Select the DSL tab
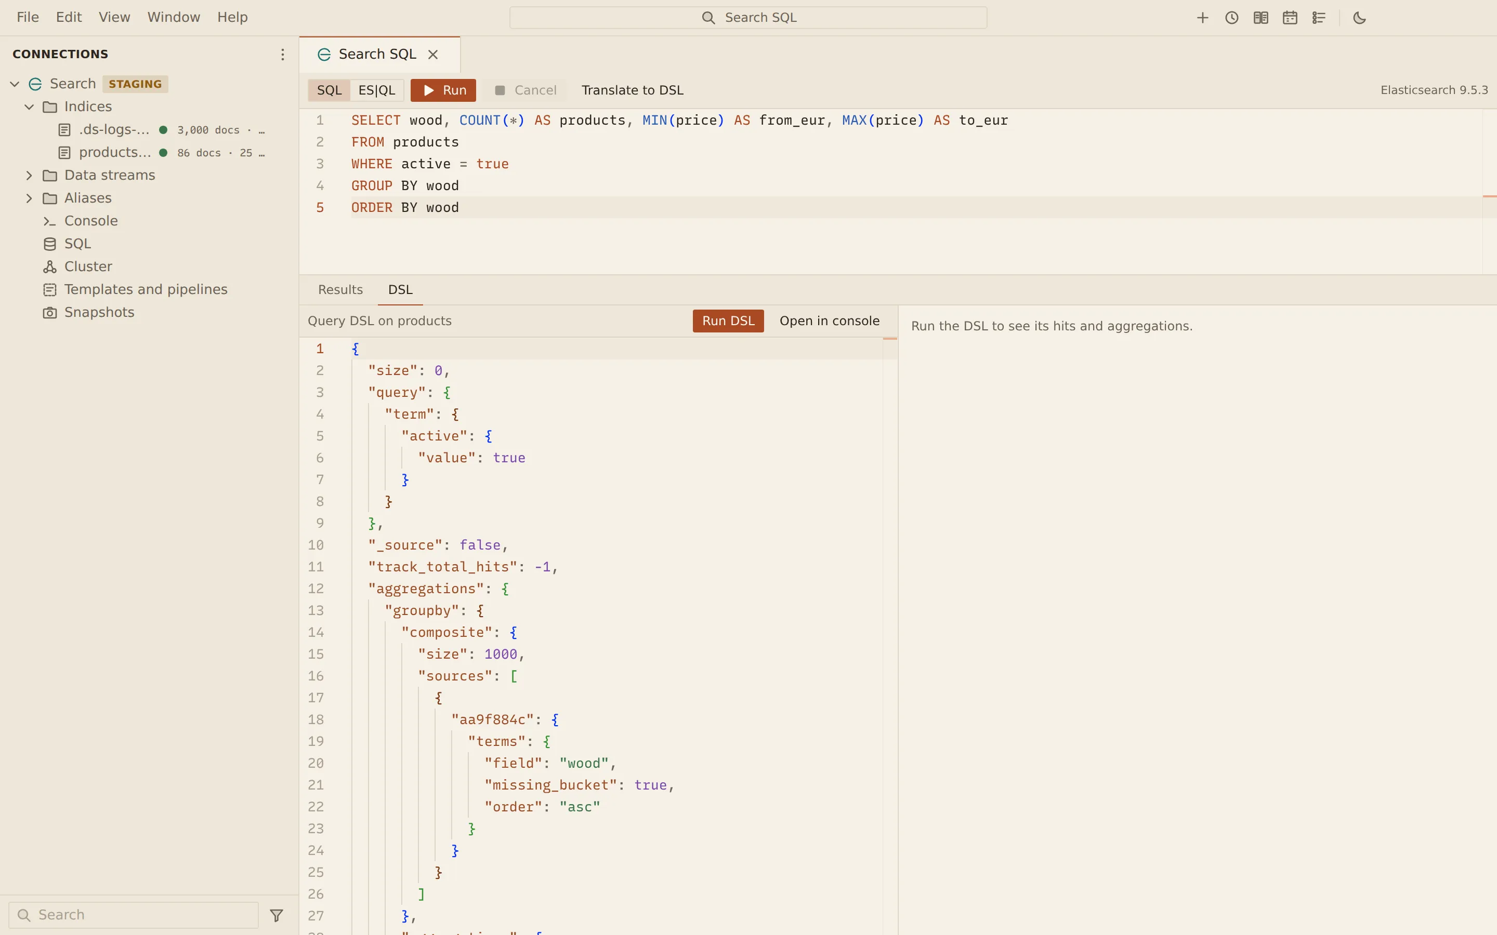 click(400, 290)
